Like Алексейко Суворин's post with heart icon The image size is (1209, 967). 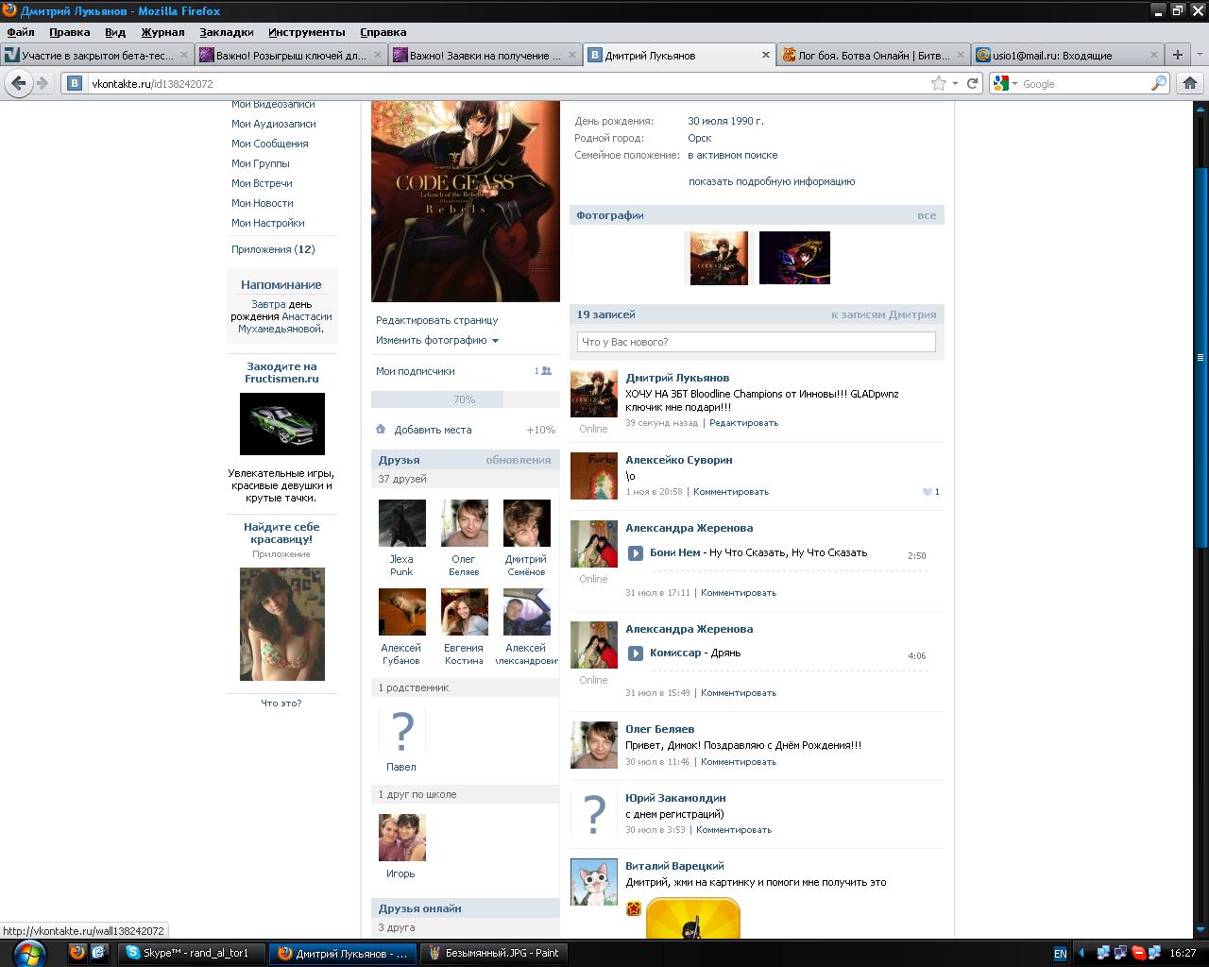pyautogui.click(x=928, y=492)
